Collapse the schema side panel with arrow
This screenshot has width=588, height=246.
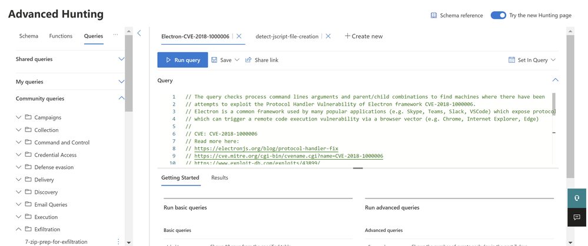click(x=139, y=33)
